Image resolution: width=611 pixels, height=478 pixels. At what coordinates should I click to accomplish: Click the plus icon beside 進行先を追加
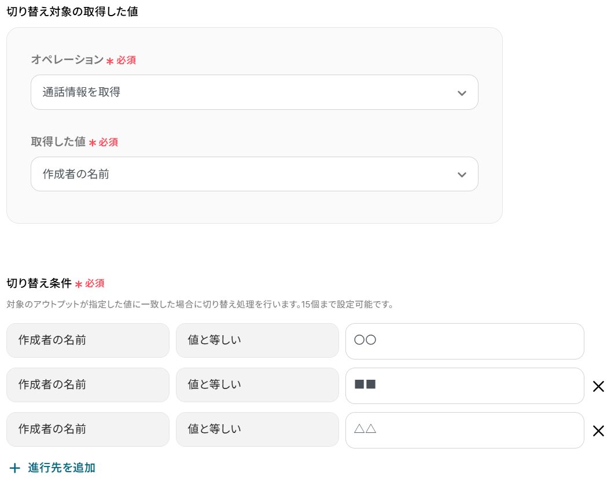(x=15, y=468)
